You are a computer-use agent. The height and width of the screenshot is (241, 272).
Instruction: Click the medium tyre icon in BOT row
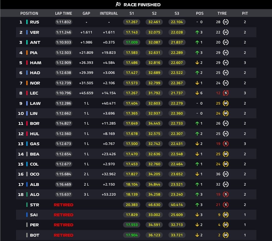pyautogui.click(x=225, y=235)
